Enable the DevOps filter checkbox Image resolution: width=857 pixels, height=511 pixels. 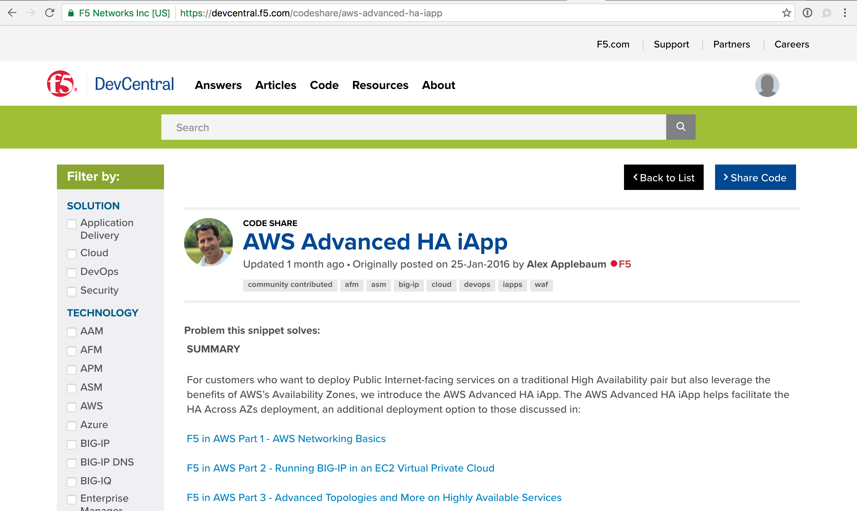[72, 272]
